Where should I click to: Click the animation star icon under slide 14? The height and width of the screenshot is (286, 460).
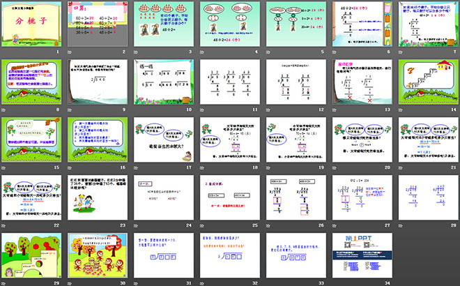(x=401, y=110)
